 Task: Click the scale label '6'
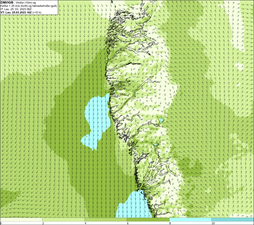pos(128,223)
